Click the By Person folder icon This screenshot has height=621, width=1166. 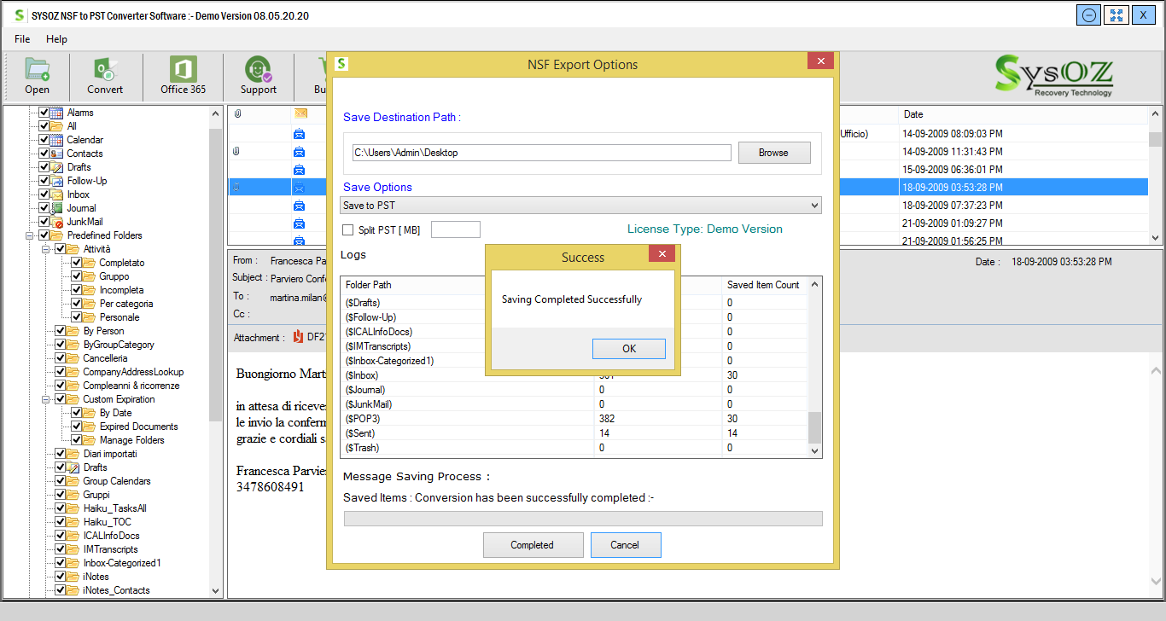coord(73,331)
